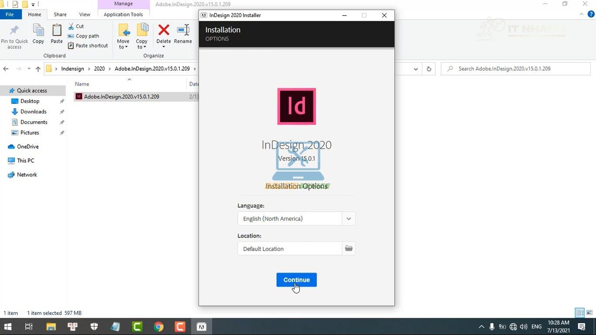Viewport: 596px width, 335px height.
Task: Click the Paste icon in the ribbon
Action: pyautogui.click(x=56, y=35)
